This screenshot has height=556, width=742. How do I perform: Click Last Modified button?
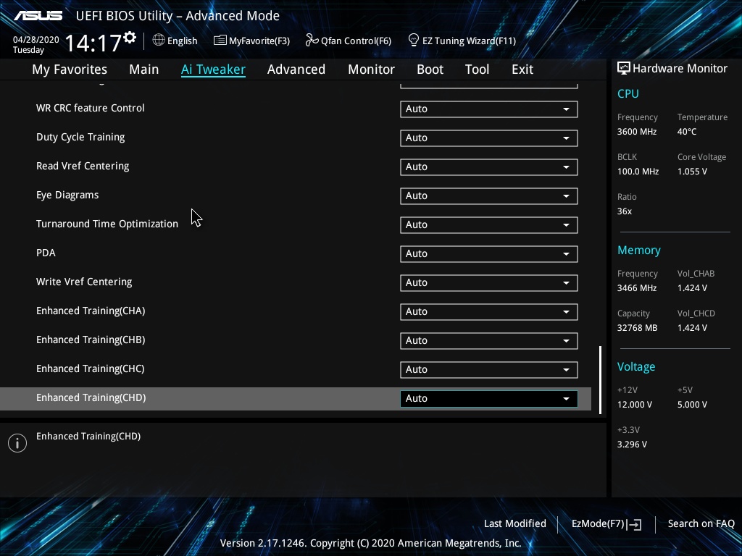[515, 524]
